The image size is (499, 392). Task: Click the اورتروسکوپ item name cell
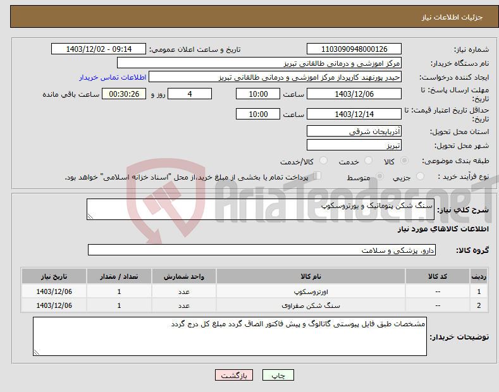click(x=311, y=291)
